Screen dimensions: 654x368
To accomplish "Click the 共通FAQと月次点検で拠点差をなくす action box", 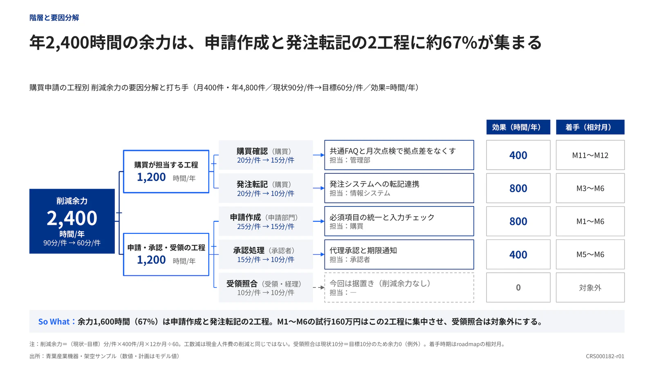I will pyautogui.click(x=399, y=155).
